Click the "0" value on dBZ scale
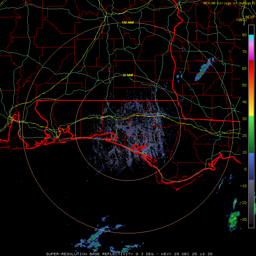The height and width of the screenshot is (256, 256). (x=245, y=169)
